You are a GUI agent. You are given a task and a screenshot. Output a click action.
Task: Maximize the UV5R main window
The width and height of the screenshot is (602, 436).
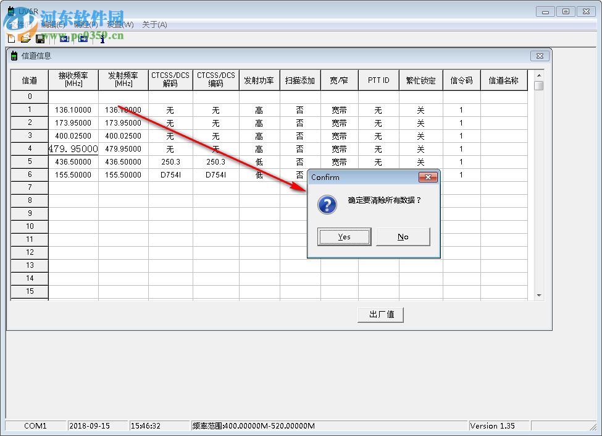coord(566,12)
